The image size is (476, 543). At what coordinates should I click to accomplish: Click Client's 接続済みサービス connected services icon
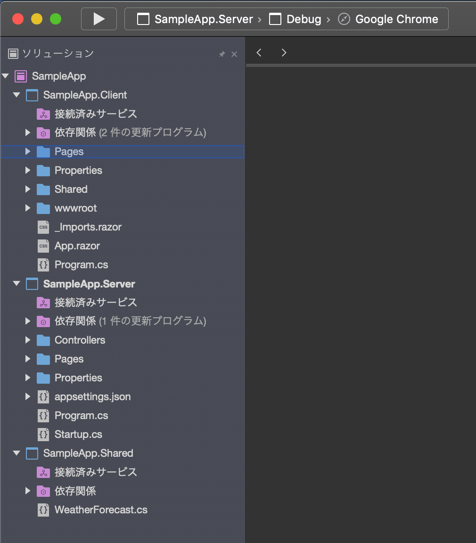tap(43, 114)
